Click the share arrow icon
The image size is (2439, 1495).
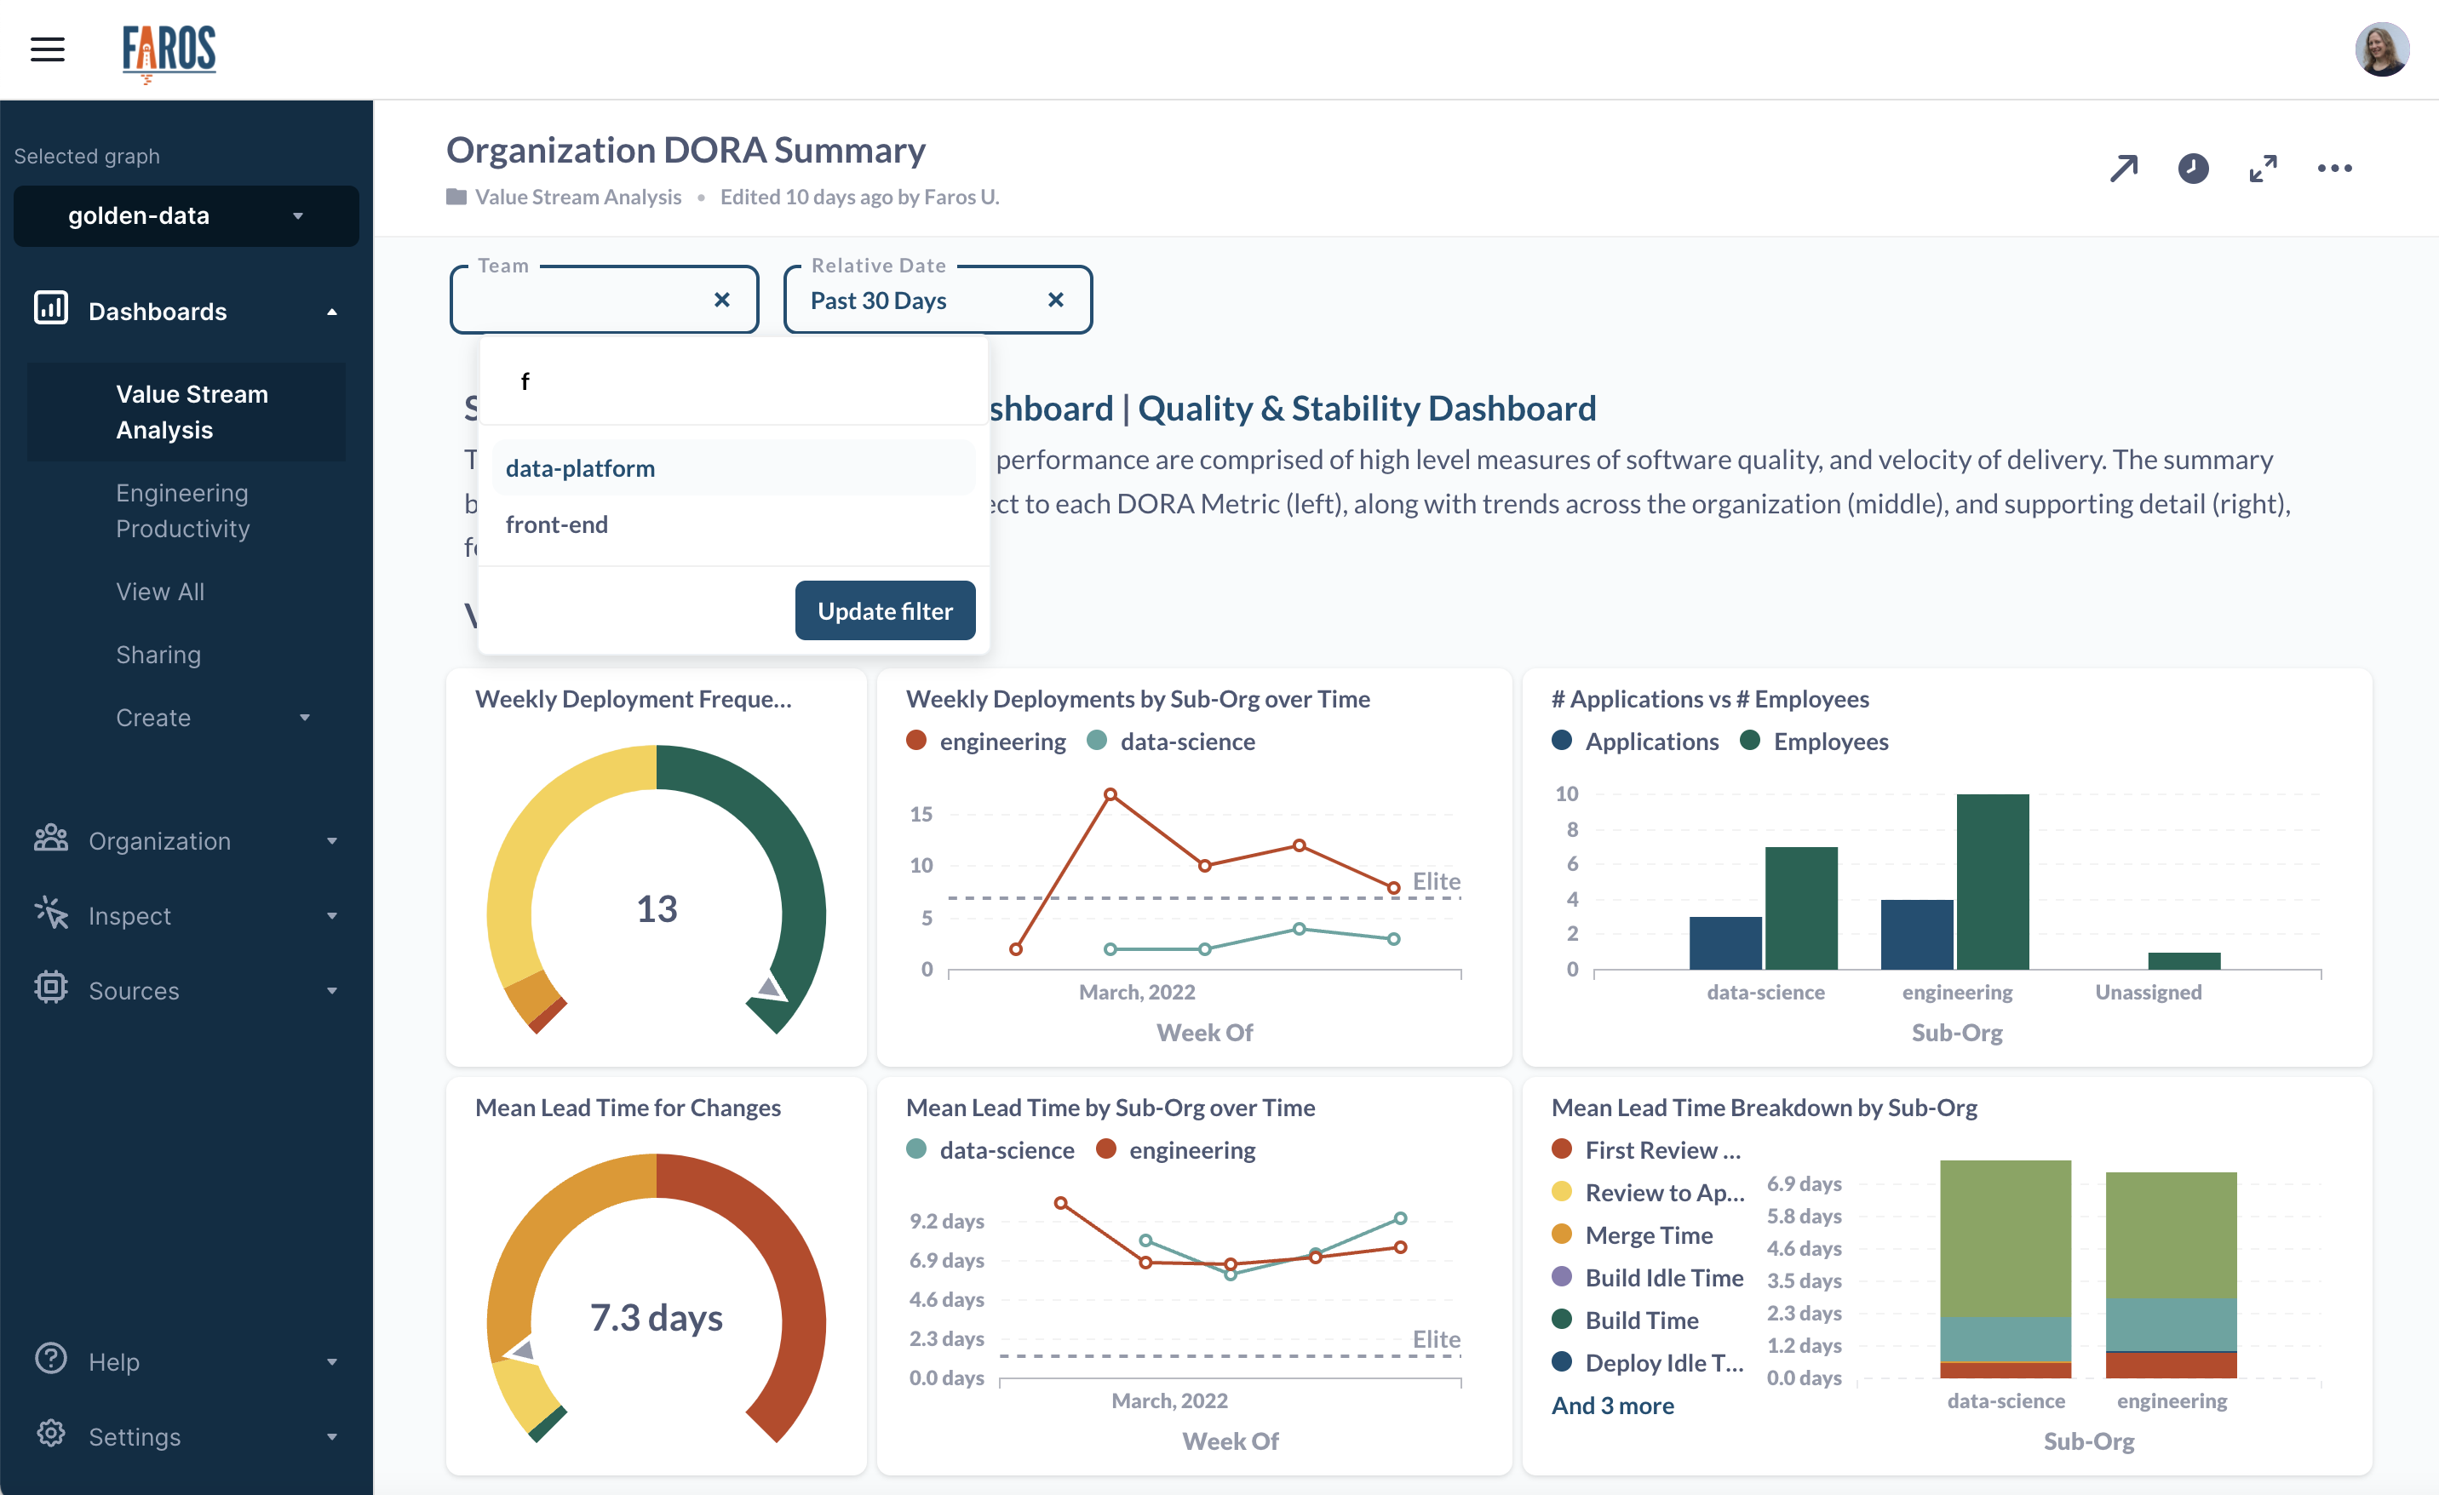2122,169
